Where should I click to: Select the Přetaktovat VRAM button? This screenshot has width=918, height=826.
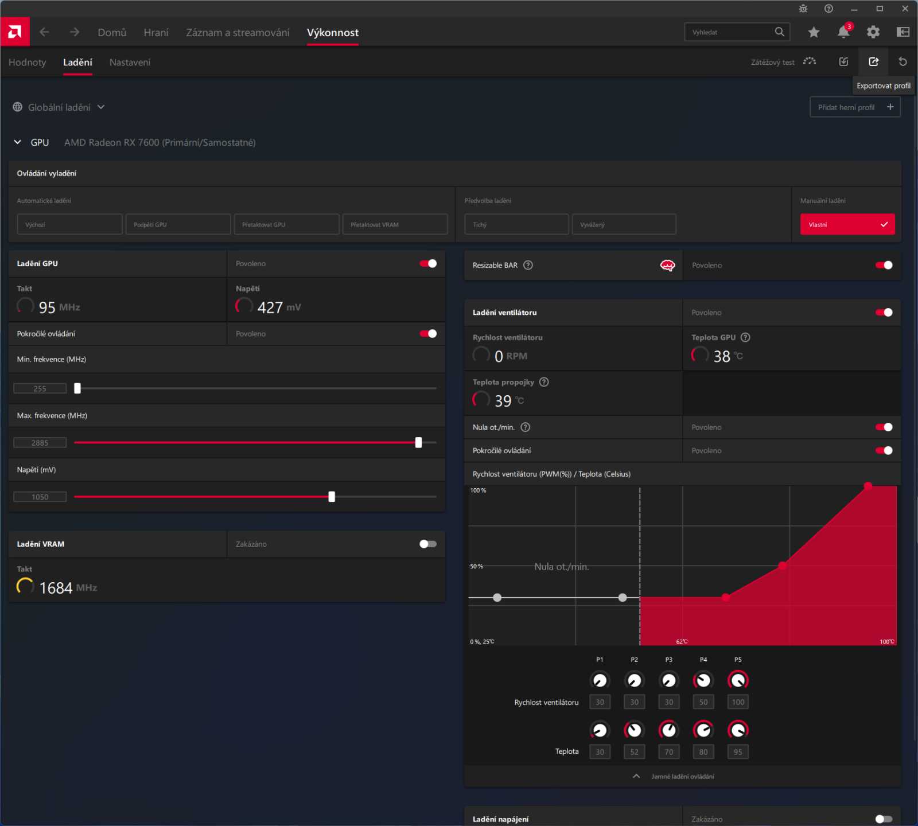395,224
